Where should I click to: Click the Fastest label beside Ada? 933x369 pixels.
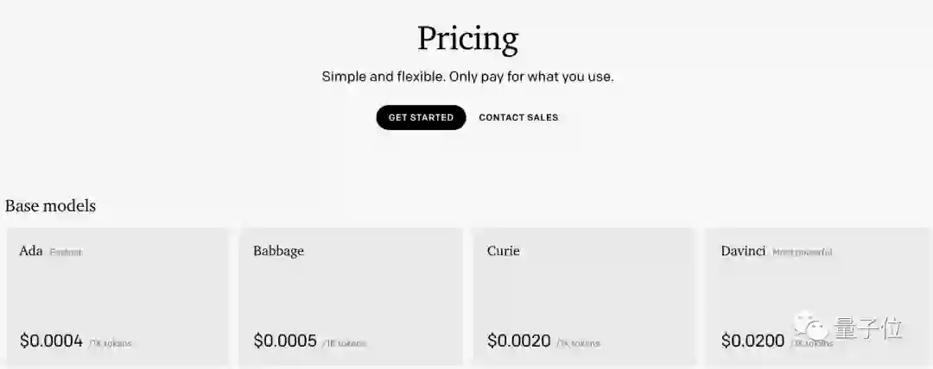click(x=66, y=253)
